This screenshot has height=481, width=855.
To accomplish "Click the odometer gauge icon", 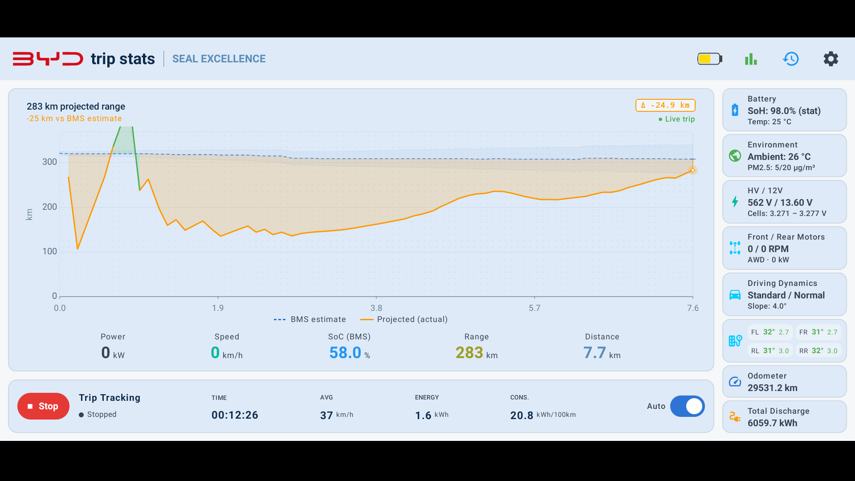I will point(735,382).
